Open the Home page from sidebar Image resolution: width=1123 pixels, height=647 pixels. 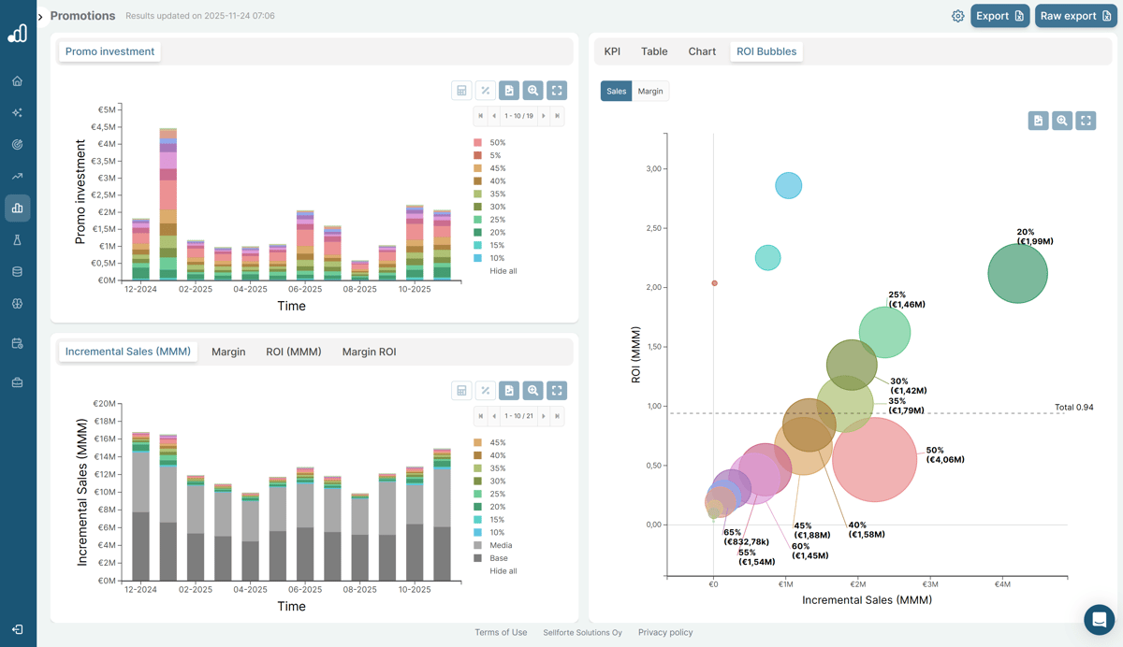[17, 81]
